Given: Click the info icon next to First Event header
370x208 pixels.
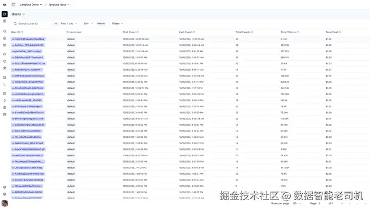Looking at the screenshot, I should click(x=137, y=32).
